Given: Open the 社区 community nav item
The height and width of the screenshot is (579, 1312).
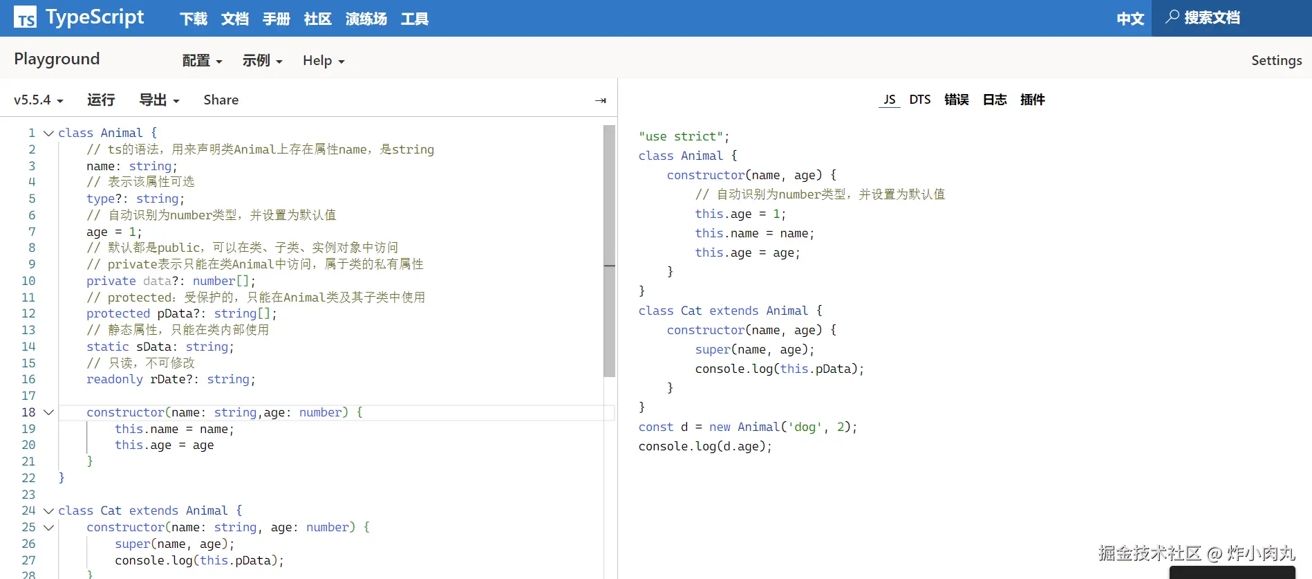Looking at the screenshot, I should (x=318, y=19).
